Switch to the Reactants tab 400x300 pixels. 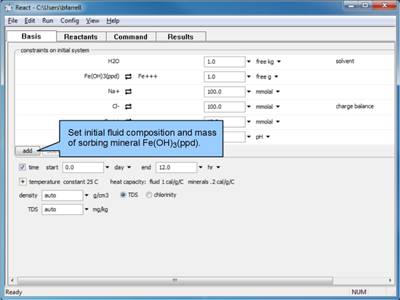point(81,37)
